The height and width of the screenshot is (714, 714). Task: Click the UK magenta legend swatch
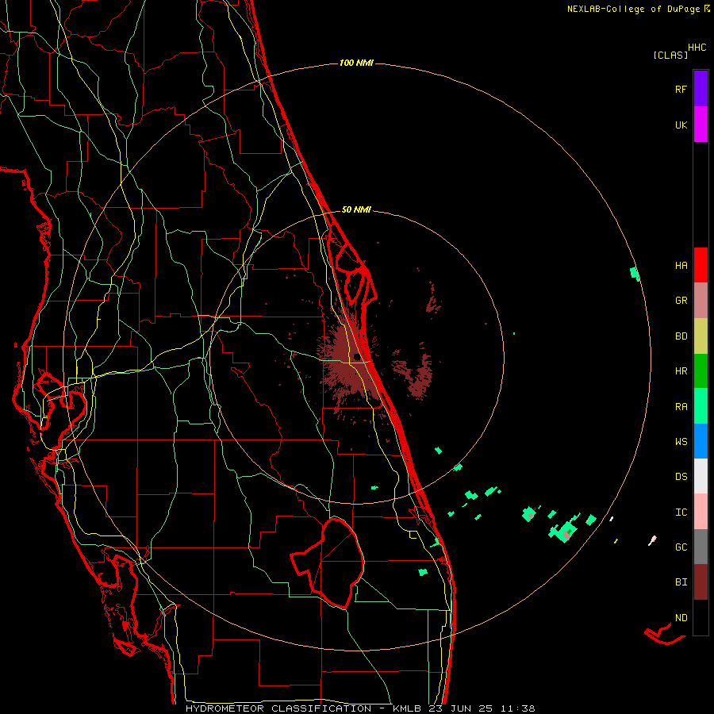click(x=701, y=124)
